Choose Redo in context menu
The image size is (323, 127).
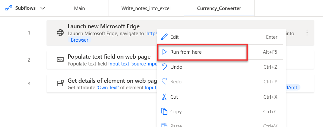click(x=221, y=82)
